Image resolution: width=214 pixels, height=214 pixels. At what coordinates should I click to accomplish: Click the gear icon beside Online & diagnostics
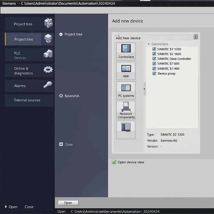point(48,70)
